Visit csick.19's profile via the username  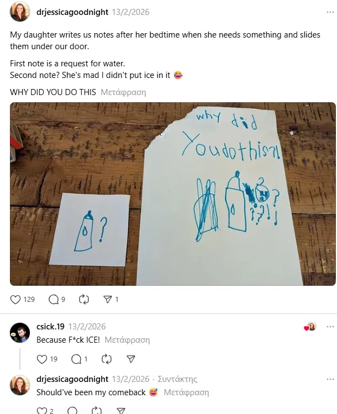(50, 327)
